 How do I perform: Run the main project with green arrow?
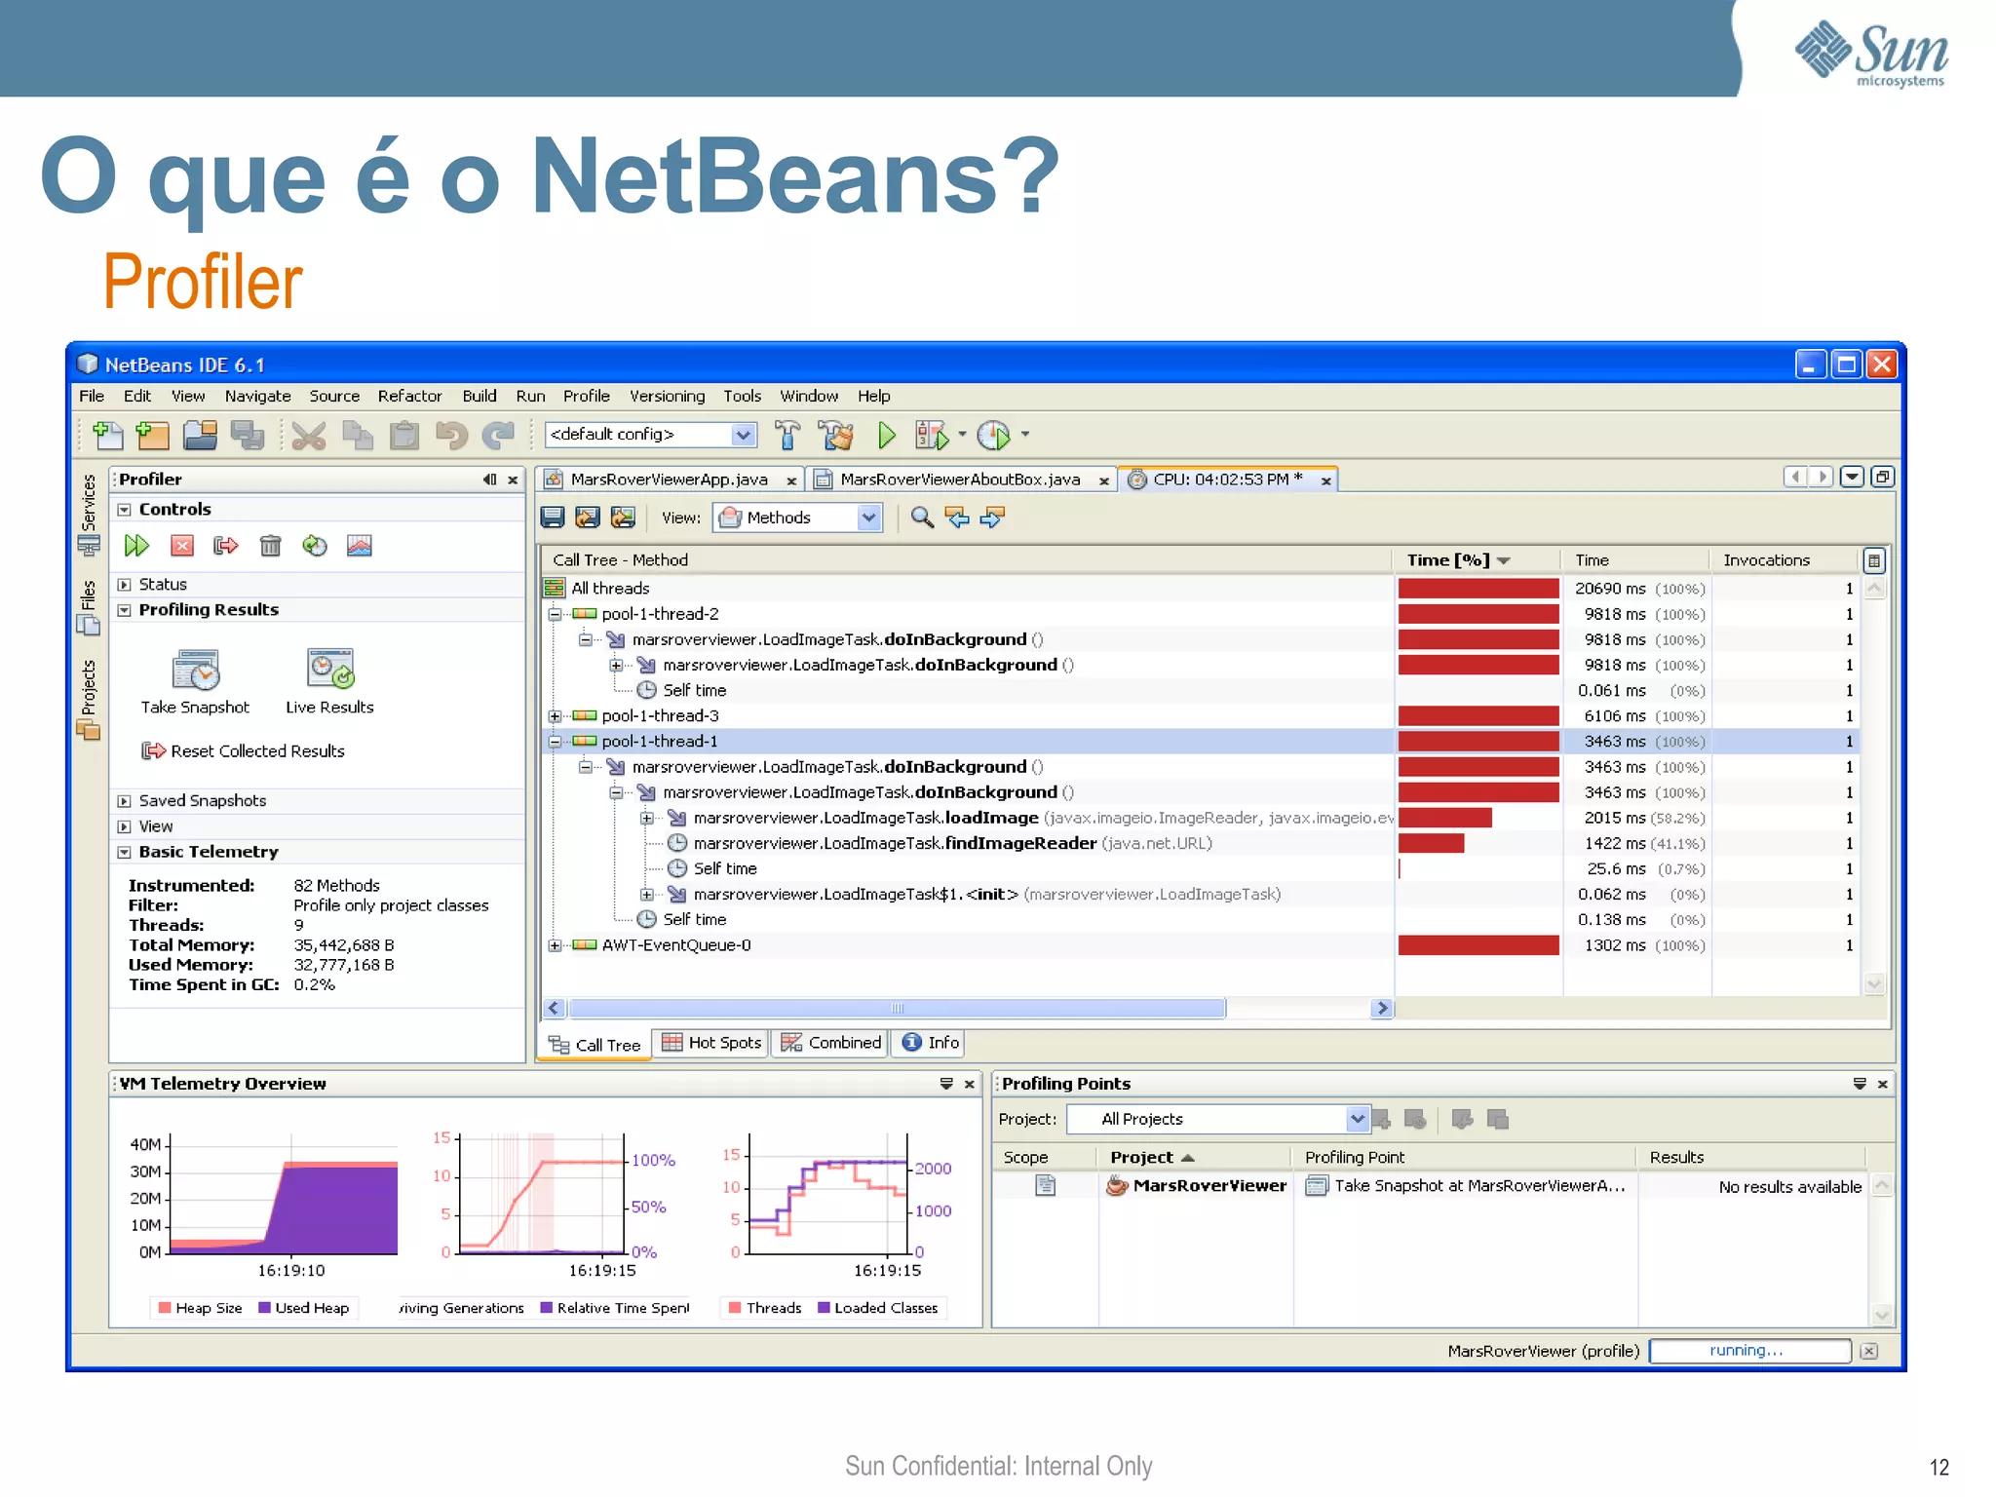tap(886, 435)
